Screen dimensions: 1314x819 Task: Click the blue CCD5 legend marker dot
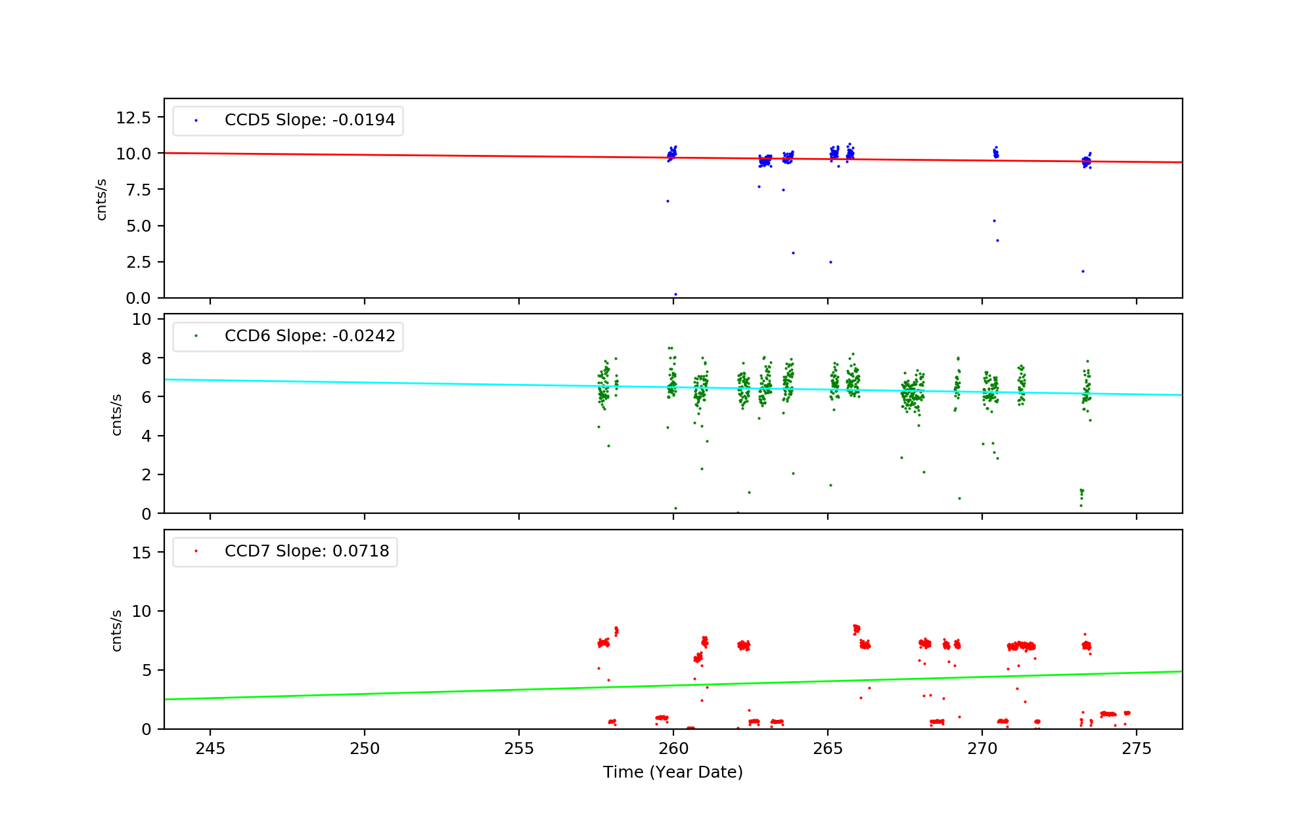coord(196,121)
